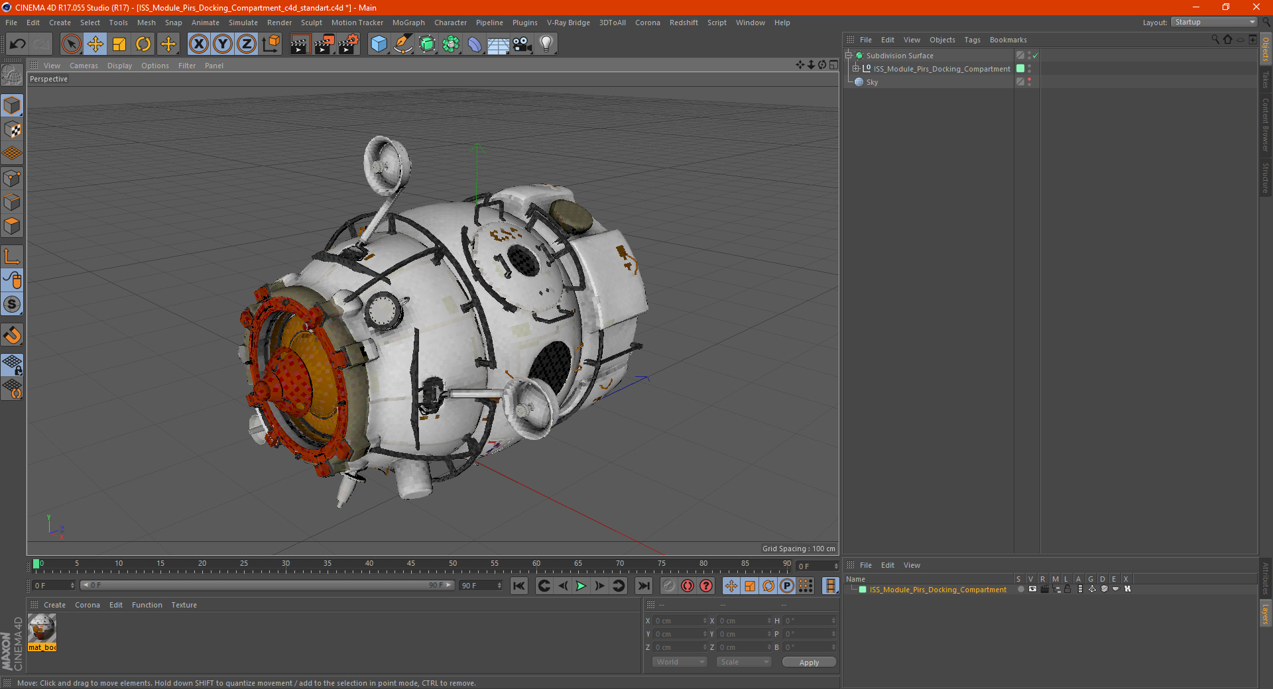Add a Cube primitive object
Screen dimensions: 1273x689
point(379,44)
